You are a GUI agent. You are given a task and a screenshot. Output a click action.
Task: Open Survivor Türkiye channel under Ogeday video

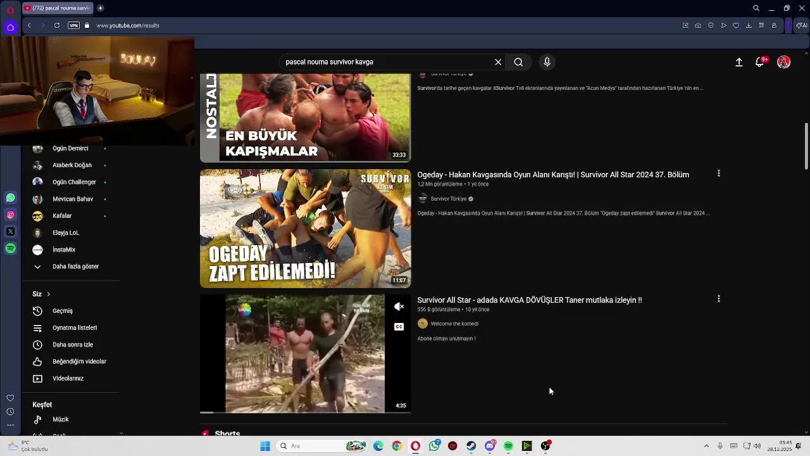click(449, 199)
